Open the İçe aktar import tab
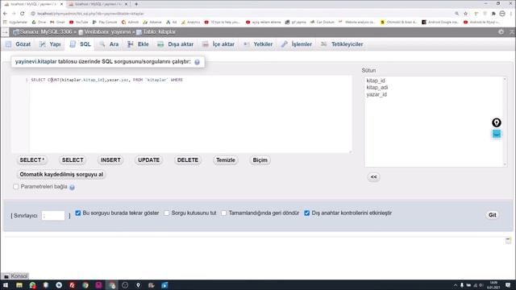Screen dimensions: 516x290 (x=218, y=44)
